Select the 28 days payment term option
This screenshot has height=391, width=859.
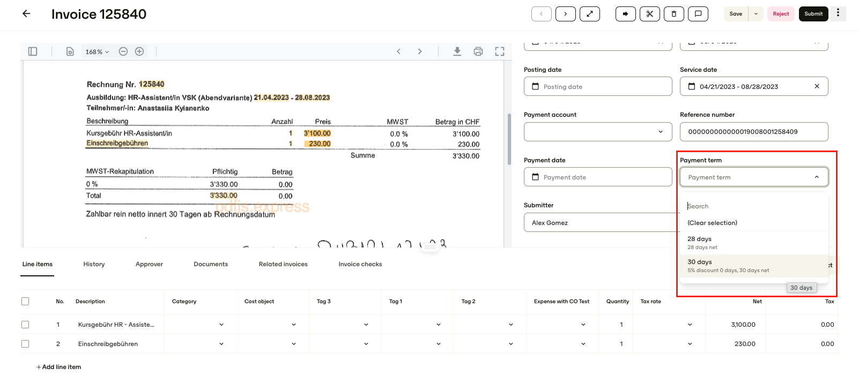tap(754, 243)
